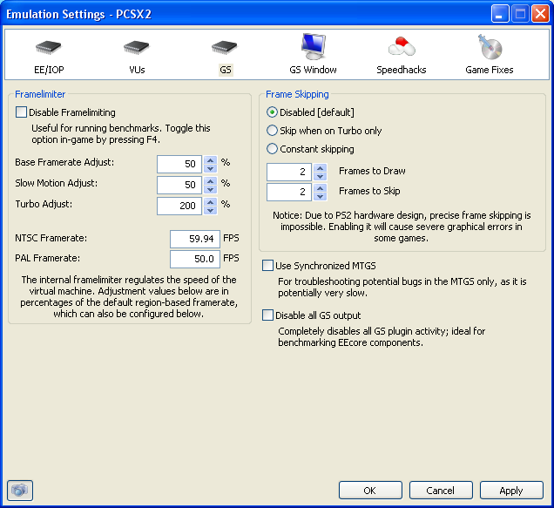Image resolution: width=554 pixels, height=508 pixels.
Task: Click the Frames to Skip label
Action: tap(369, 191)
